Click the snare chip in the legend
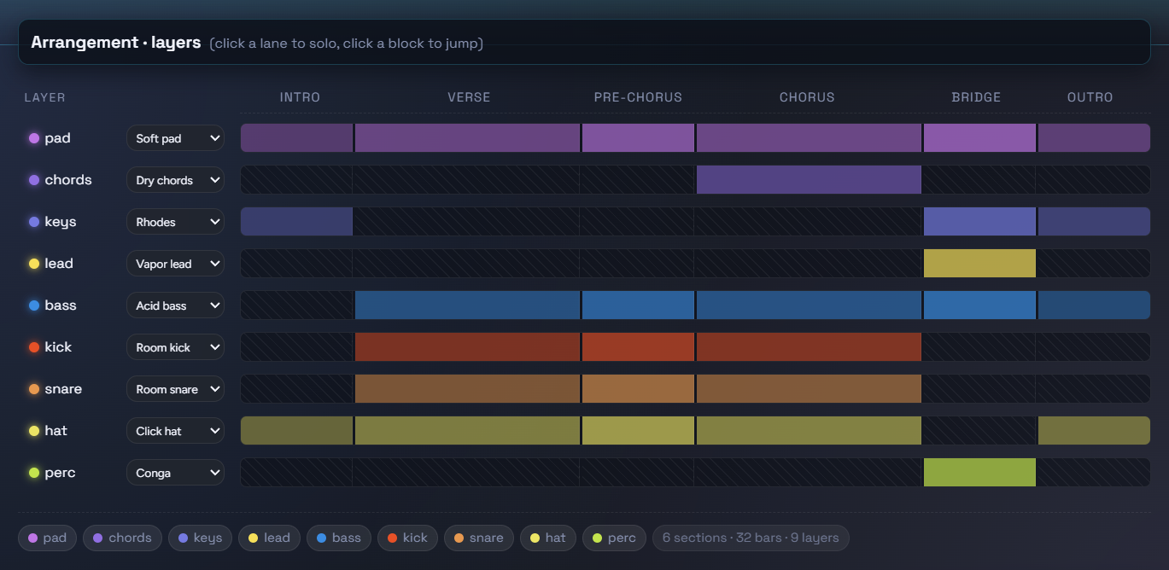 pos(479,538)
